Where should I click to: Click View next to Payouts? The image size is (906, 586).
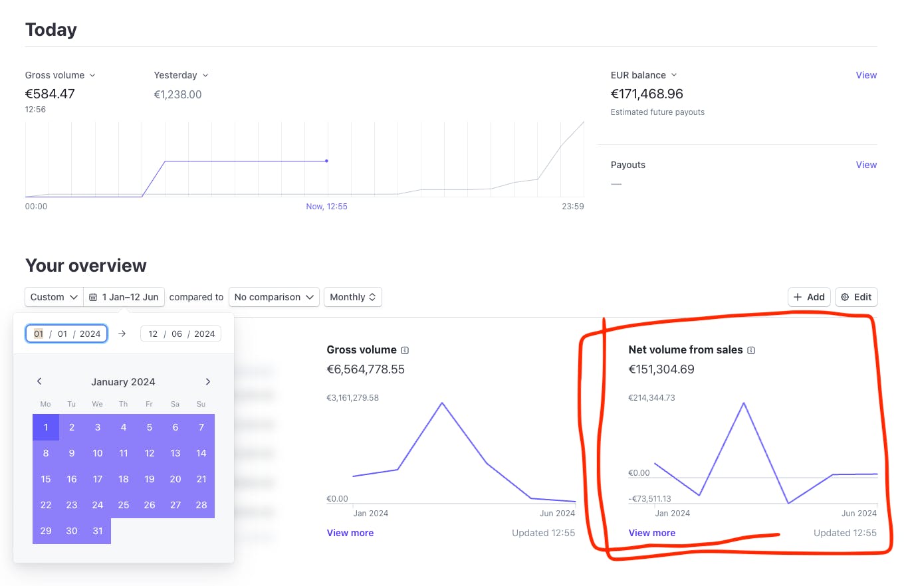(865, 164)
